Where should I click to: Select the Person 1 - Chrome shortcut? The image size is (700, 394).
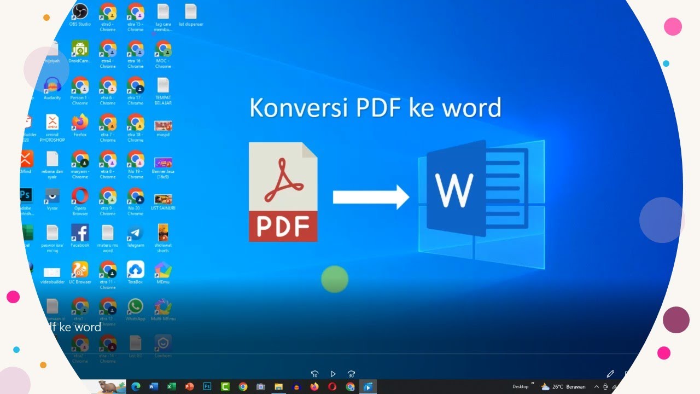point(80,91)
